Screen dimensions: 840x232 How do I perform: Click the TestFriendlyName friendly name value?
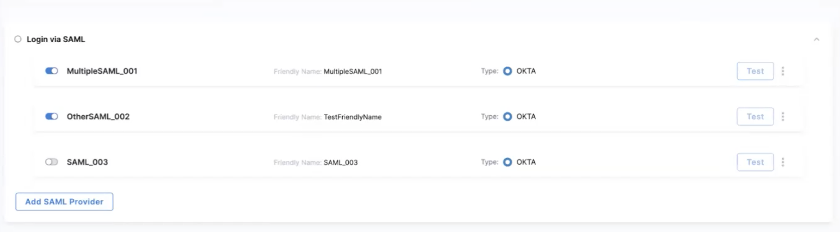353,117
